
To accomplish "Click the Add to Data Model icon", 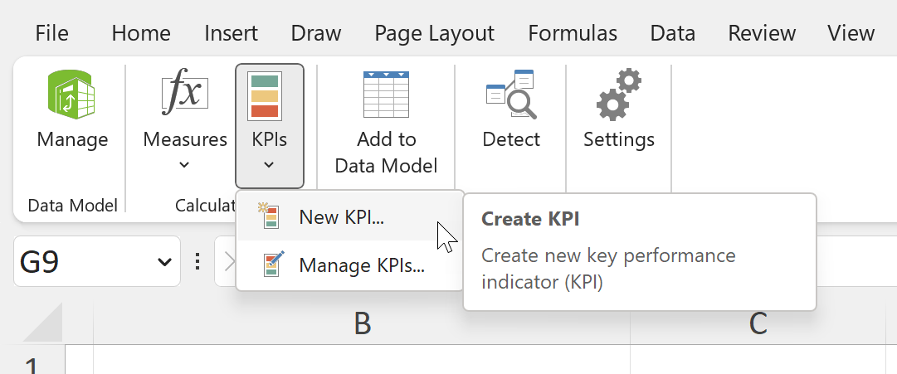I will tap(386, 95).
